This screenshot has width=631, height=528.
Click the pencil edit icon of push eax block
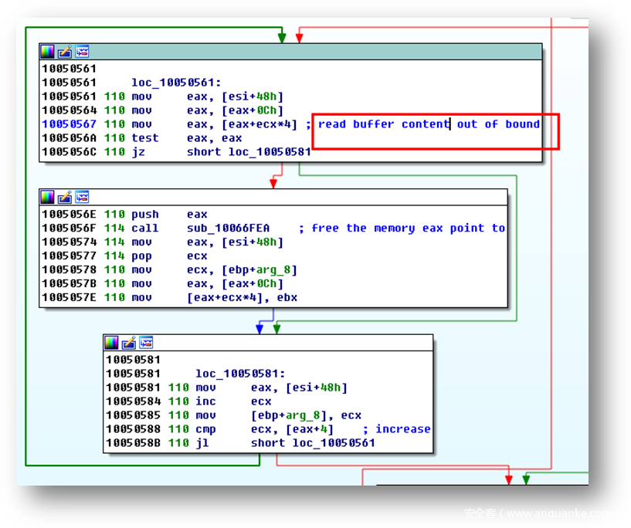tap(64, 197)
